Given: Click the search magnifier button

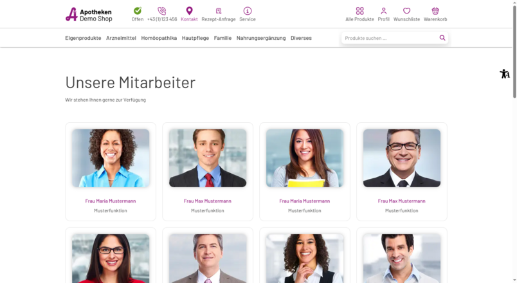Looking at the screenshot, I should pyautogui.click(x=442, y=38).
